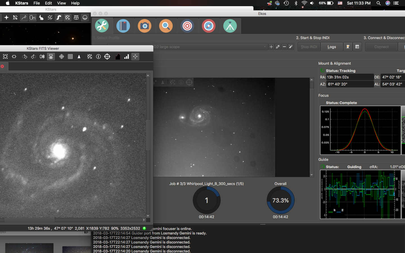Click the FITS header info icon

point(98,57)
